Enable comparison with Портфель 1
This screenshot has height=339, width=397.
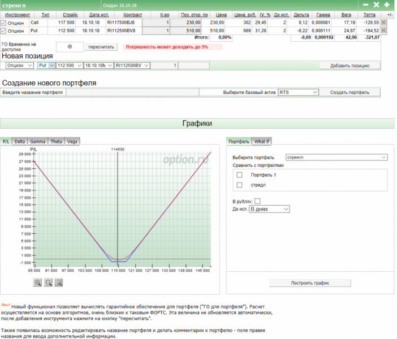[239, 175]
